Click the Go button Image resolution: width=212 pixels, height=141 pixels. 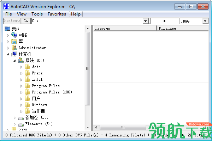coord(25,21)
